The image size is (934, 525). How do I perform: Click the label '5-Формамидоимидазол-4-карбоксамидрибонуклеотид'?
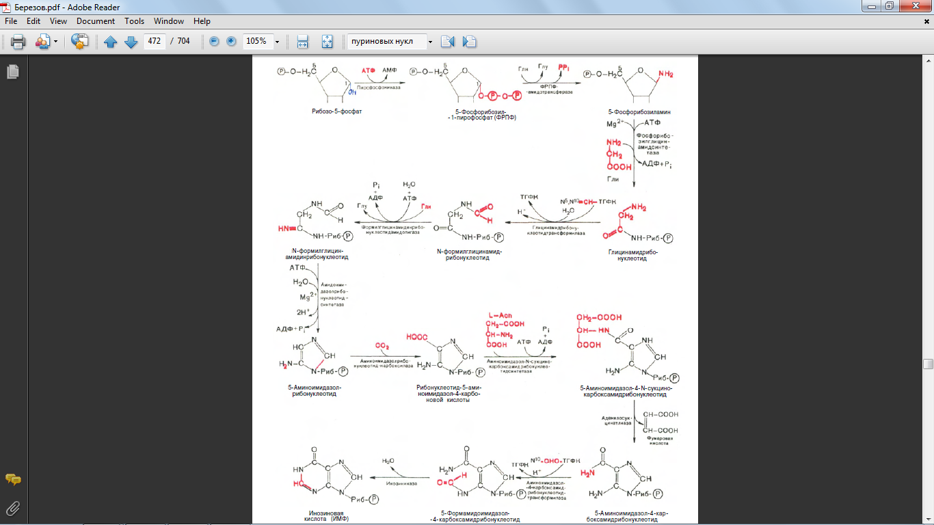(475, 516)
